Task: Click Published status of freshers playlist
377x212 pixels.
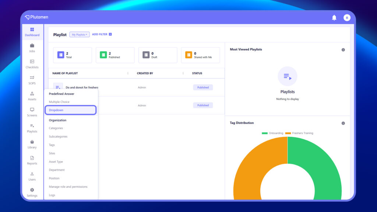Action: click(x=203, y=88)
